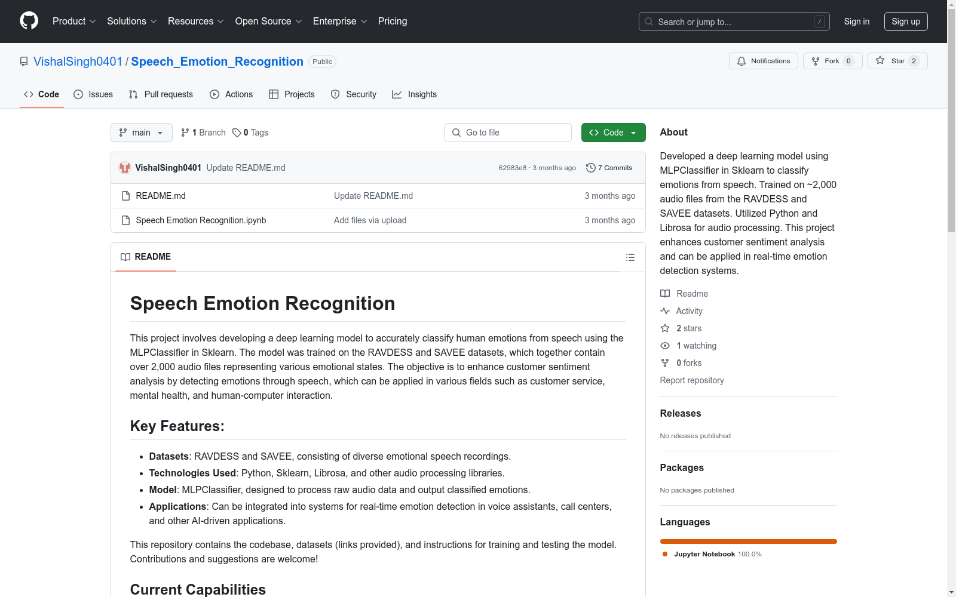Open the README outline menu icon
This screenshot has width=956, height=597.
pyautogui.click(x=630, y=257)
